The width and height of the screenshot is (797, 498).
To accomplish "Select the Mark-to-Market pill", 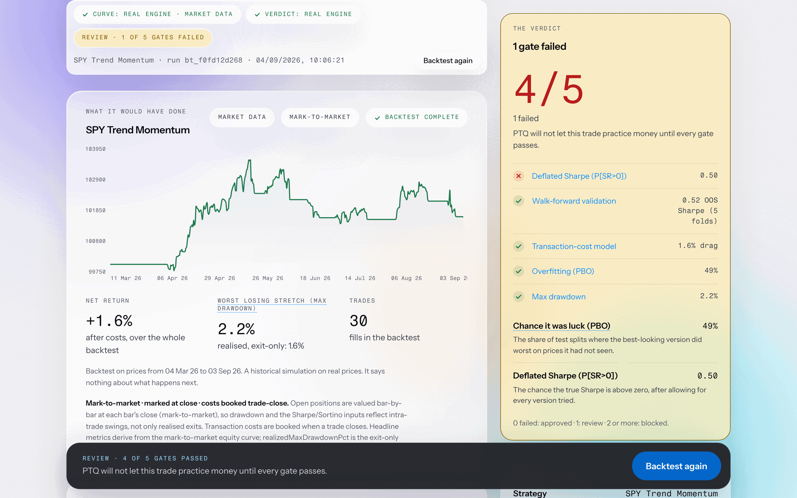I will (320, 117).
